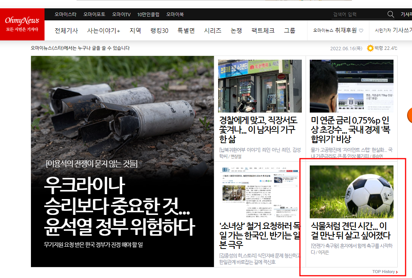This screenshot has width=412, height=278.
Task: Click the 오마이뉴스(스타)에서는 누구나 글을 쓸 수 있습니다 notice
Action: pyautogui.click(x=80, y=48)
